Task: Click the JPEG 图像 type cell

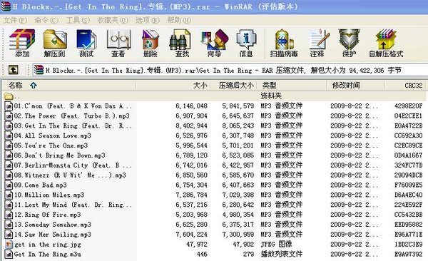Action: pos(276,244)
